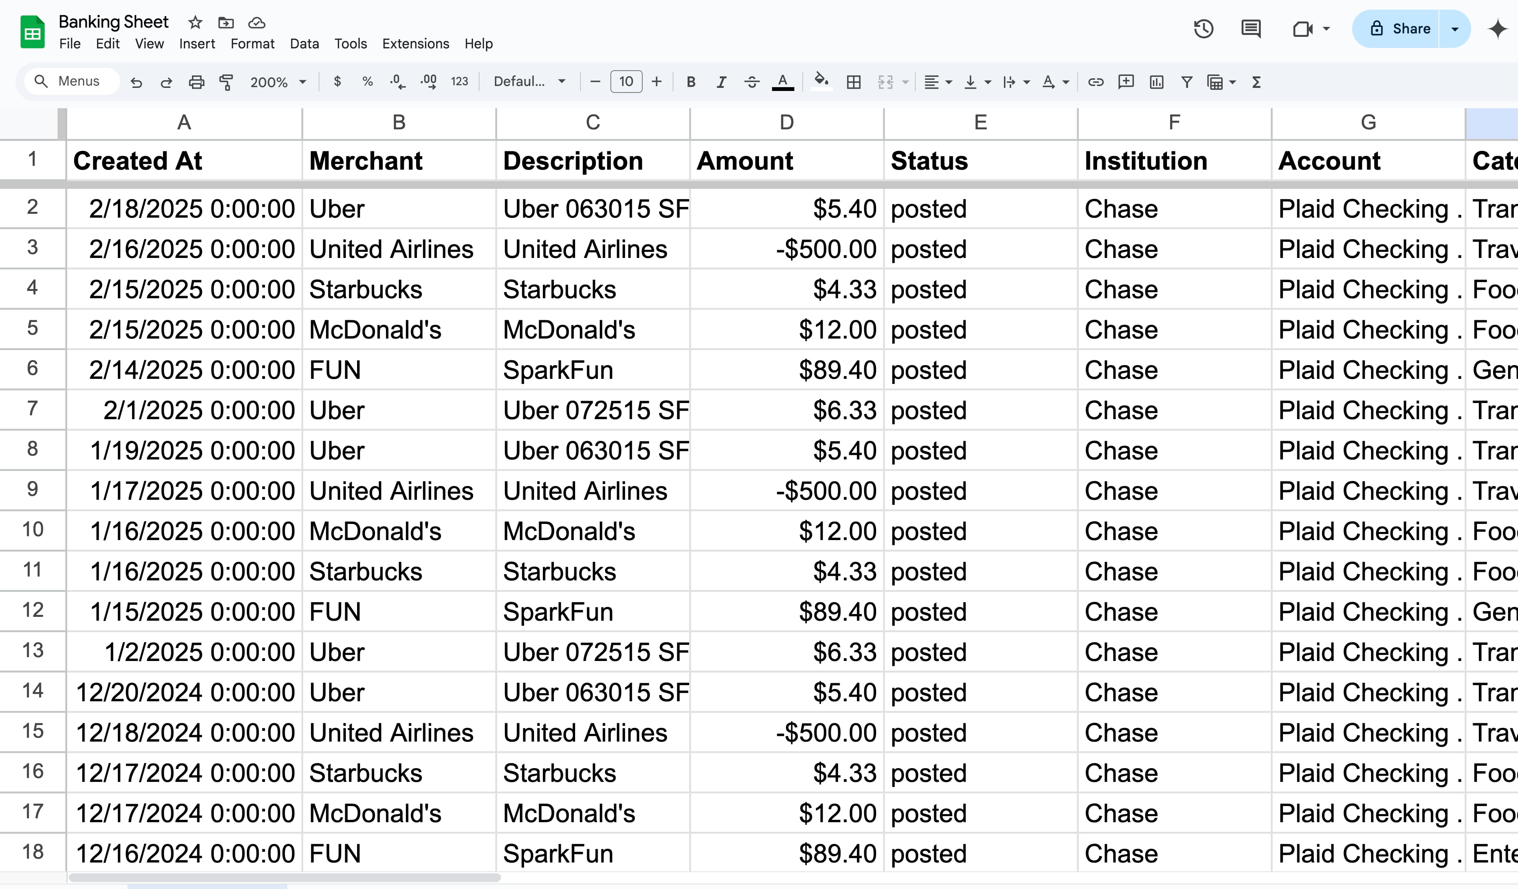1518x889 pixels.
Task: Click the Undo icon in toolbar
Action: coord(136,82)
